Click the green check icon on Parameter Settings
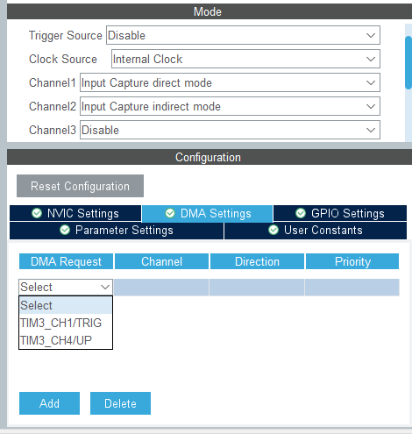412x434 pixels. click(65, 230)
